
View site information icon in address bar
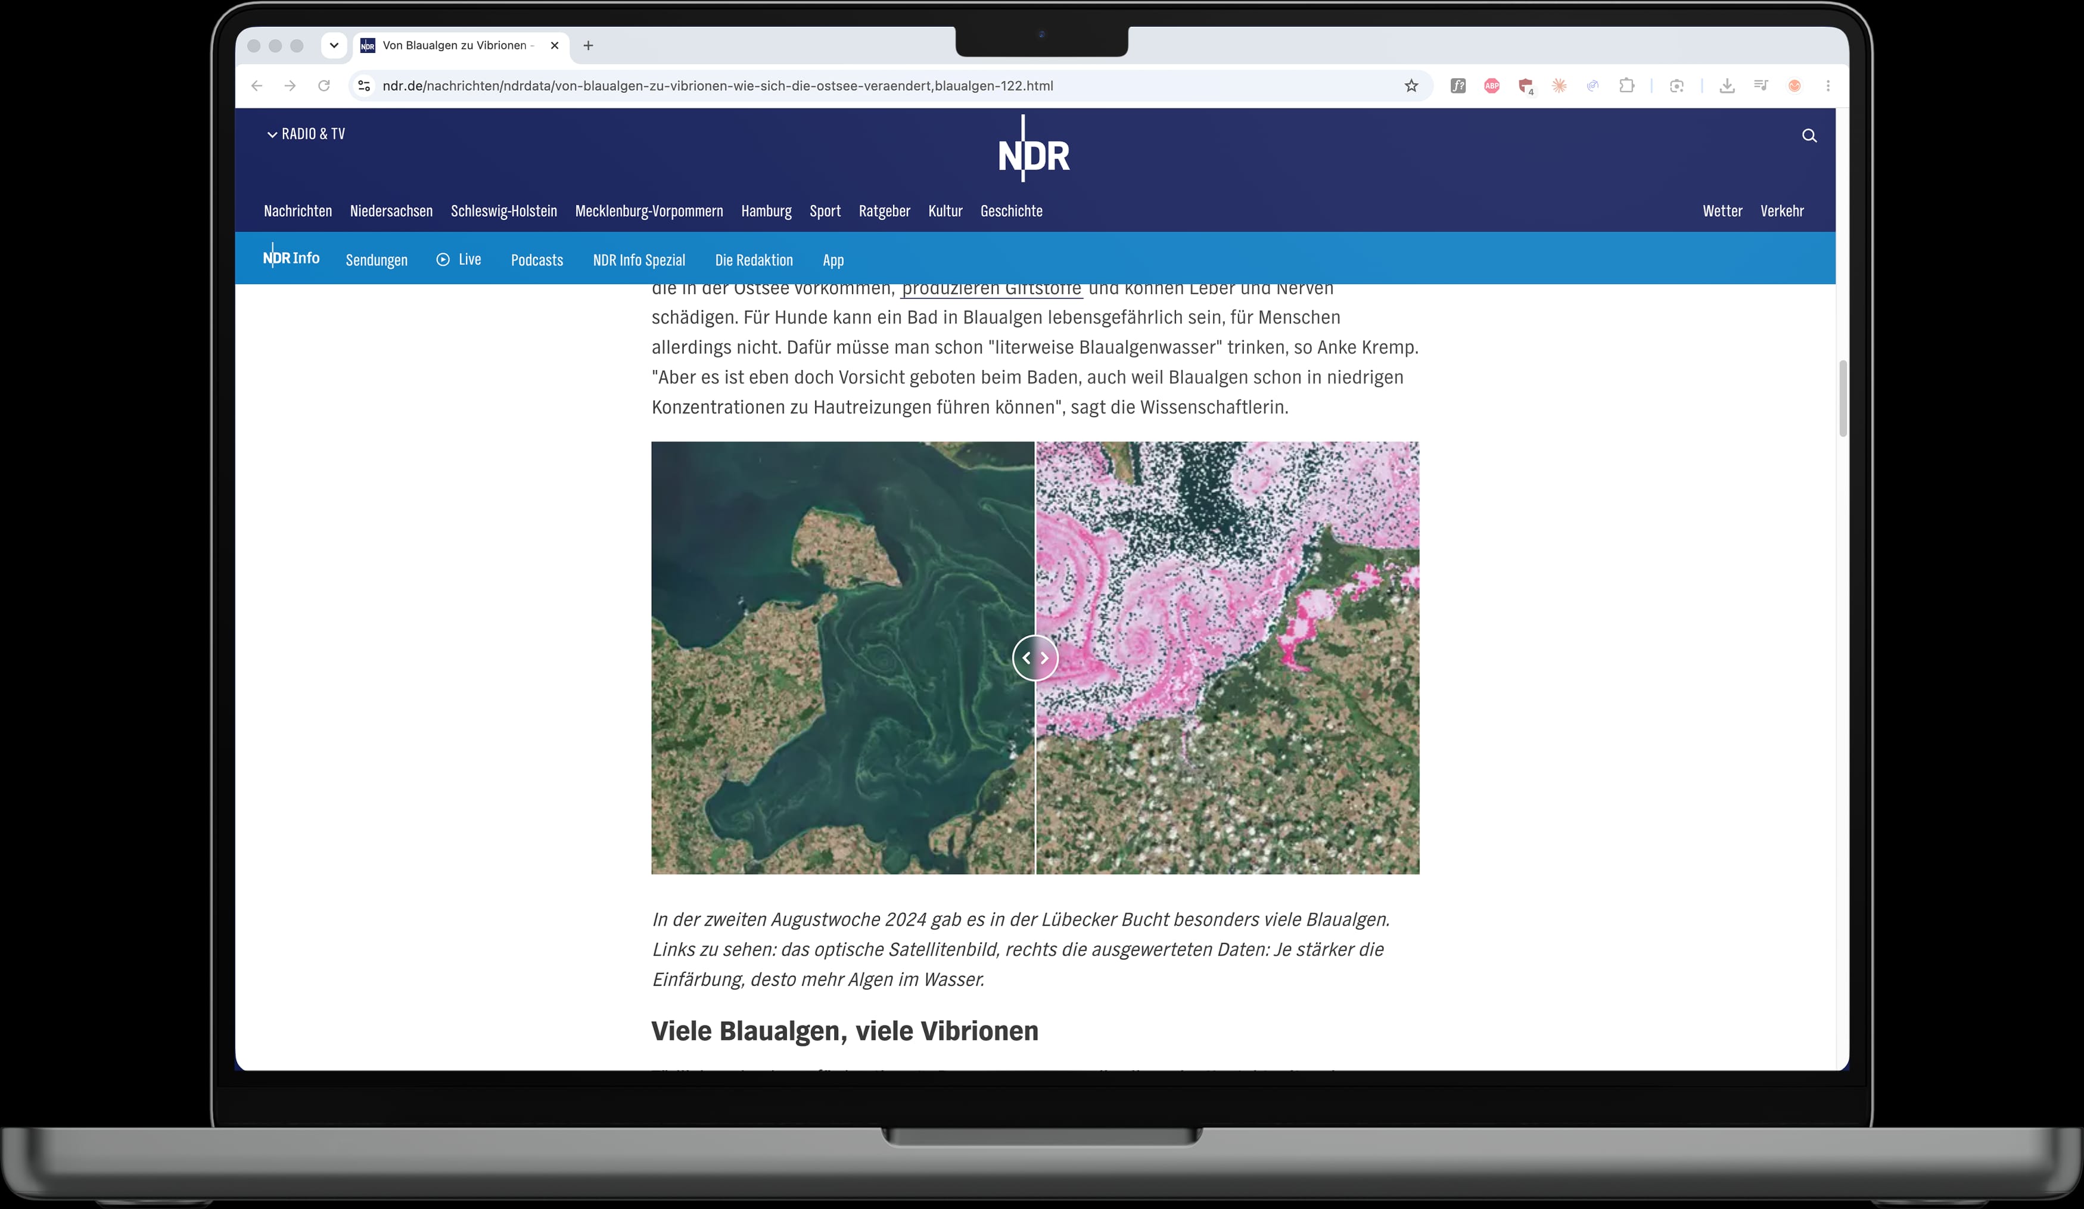pos(364,86)
